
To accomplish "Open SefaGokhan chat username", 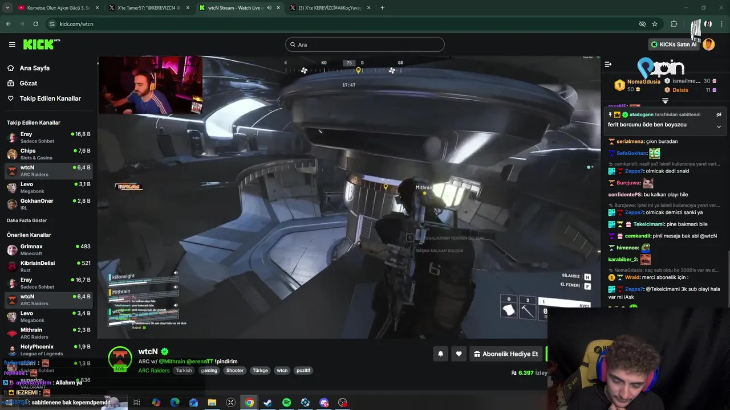I will (x=631, y=153).
